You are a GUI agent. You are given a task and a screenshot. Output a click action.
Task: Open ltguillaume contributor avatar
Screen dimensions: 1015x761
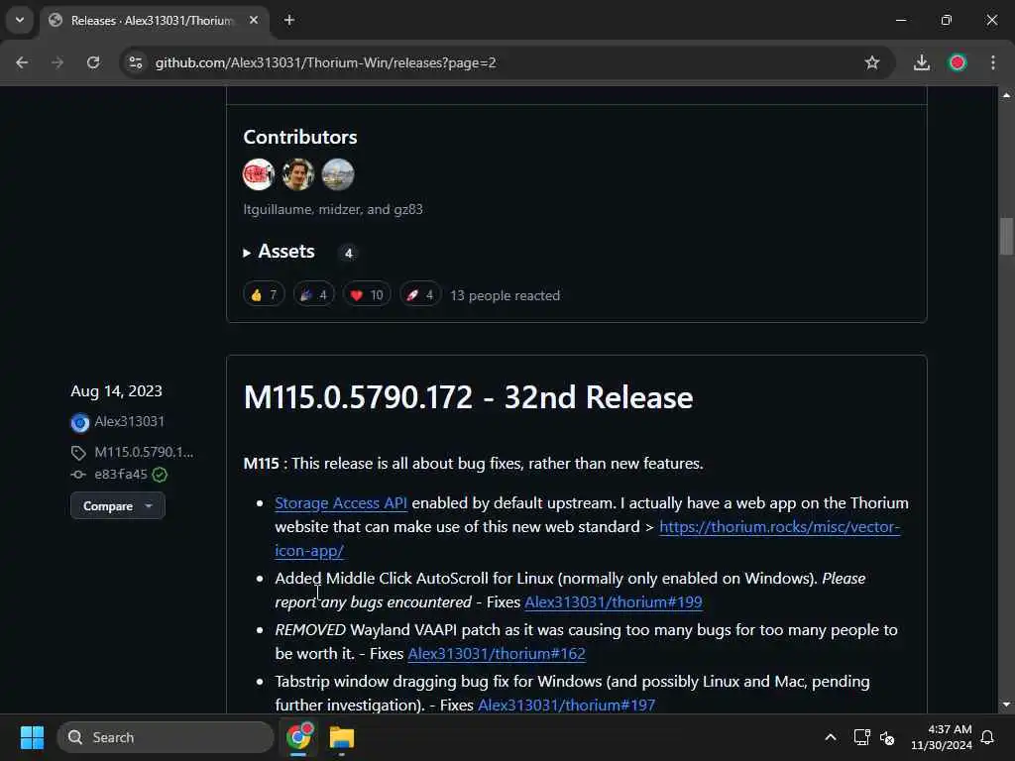(x=259, y=174)
